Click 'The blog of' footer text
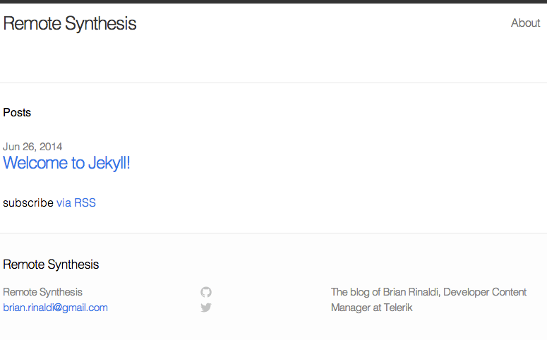This screenshot has height=340, width=547. coord(356,292)
